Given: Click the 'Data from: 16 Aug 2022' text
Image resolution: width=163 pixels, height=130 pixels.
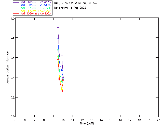Looking at the screenshot, I should (70, 8).
